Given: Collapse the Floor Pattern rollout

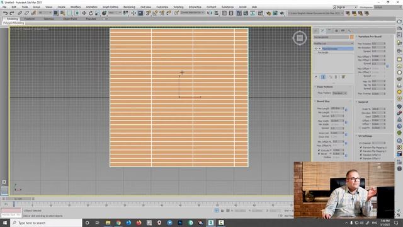Looking at the screenshot, I should (325, 87).
